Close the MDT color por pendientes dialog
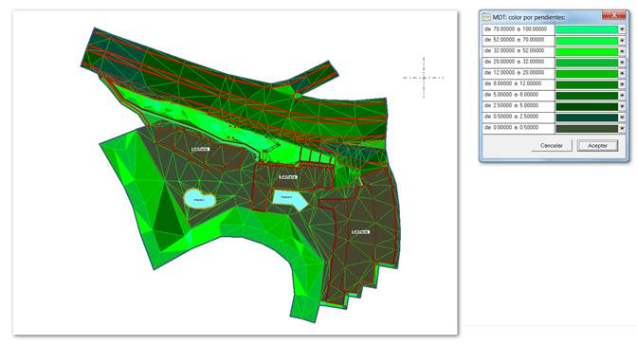The image size is (637, 345). point(613,15)
